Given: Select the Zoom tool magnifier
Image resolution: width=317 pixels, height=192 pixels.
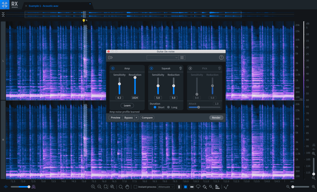Looking at the screenshot, I should [121, 187].
